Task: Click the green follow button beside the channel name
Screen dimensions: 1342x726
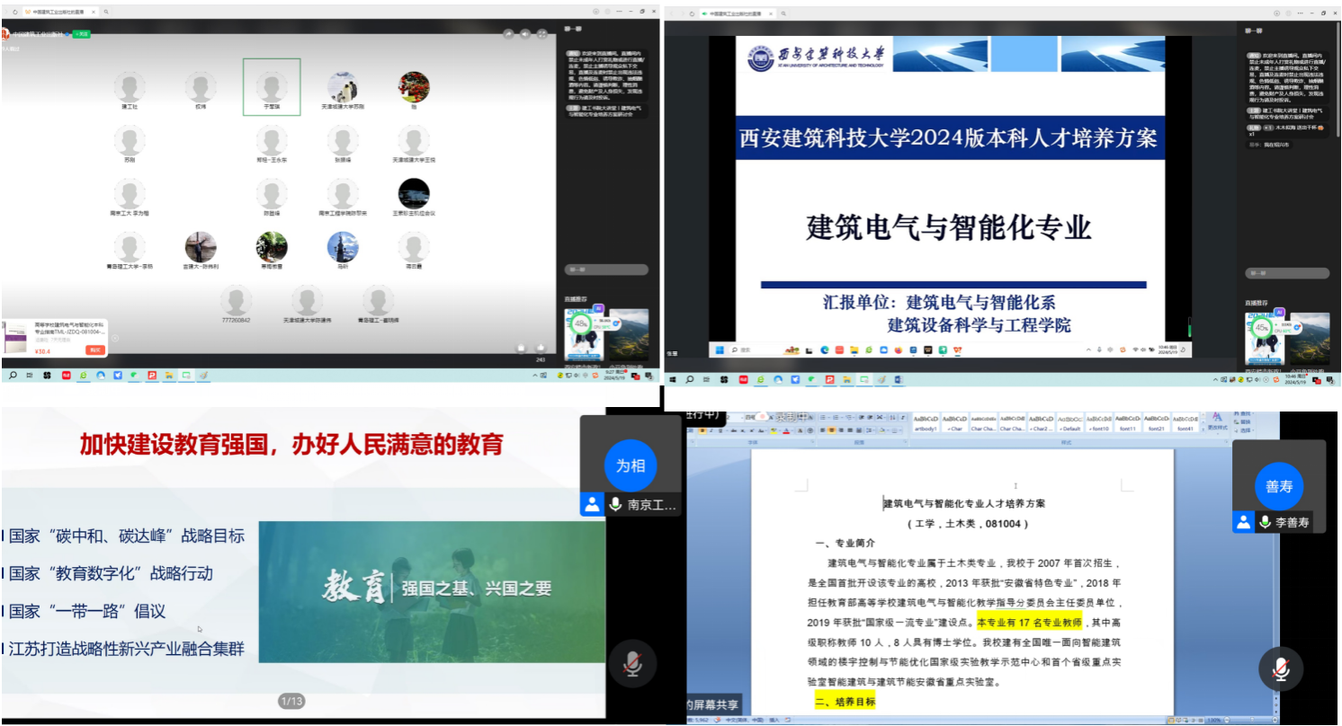Action: point(82,34)
